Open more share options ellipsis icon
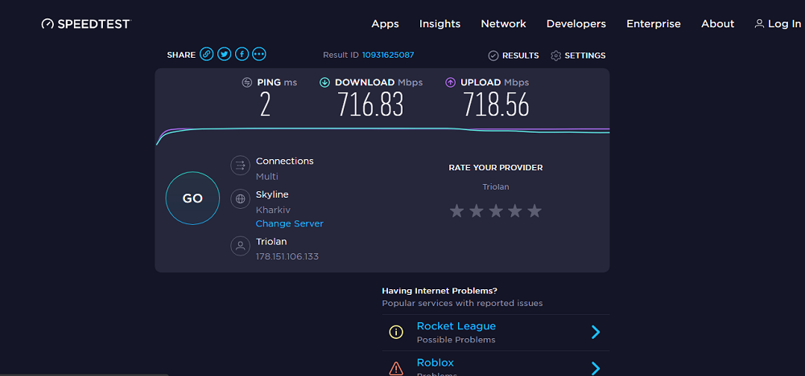Screen dimensions: 805x376 259,54
